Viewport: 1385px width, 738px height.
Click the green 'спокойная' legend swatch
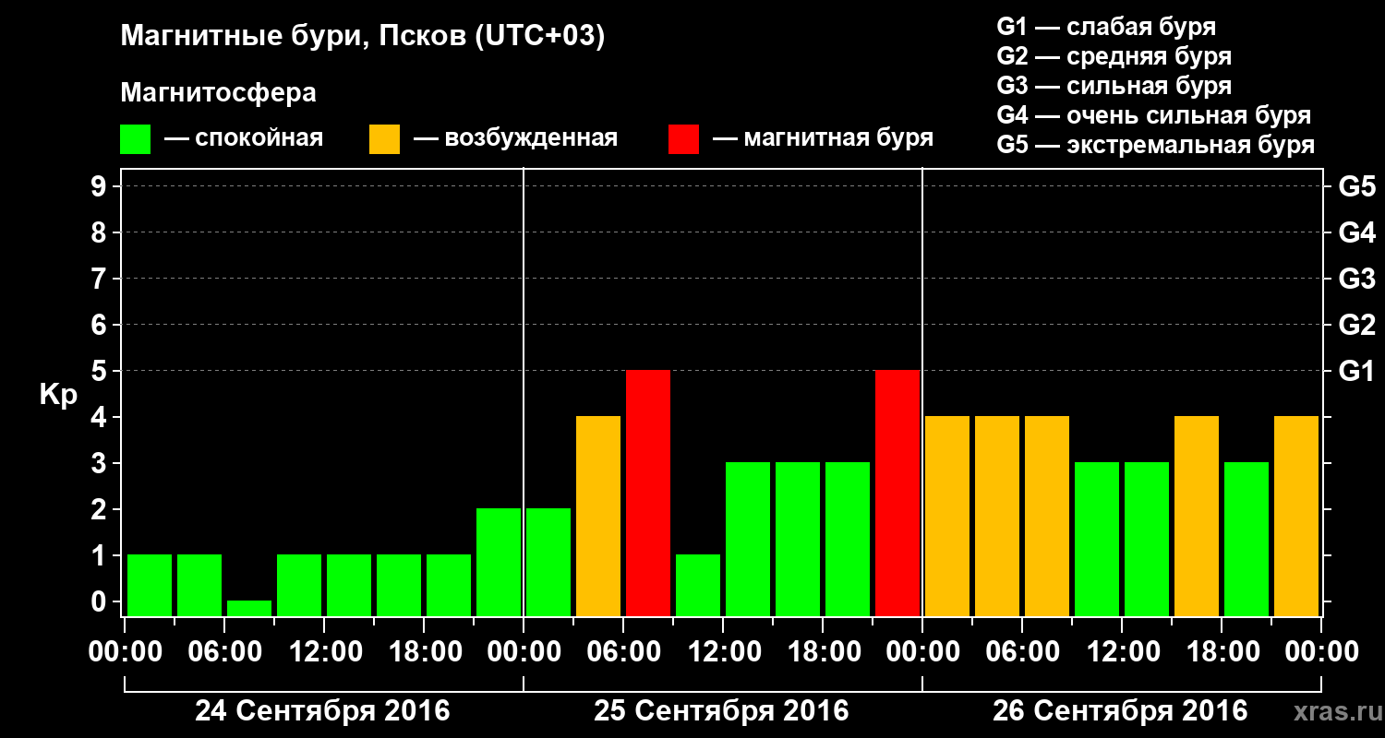(x=135, y=139)
